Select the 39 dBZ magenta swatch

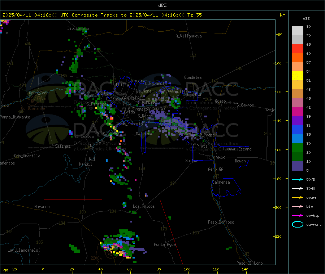(298, 112)
